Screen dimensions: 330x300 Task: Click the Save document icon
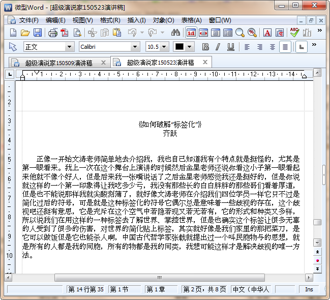point(38,33)
